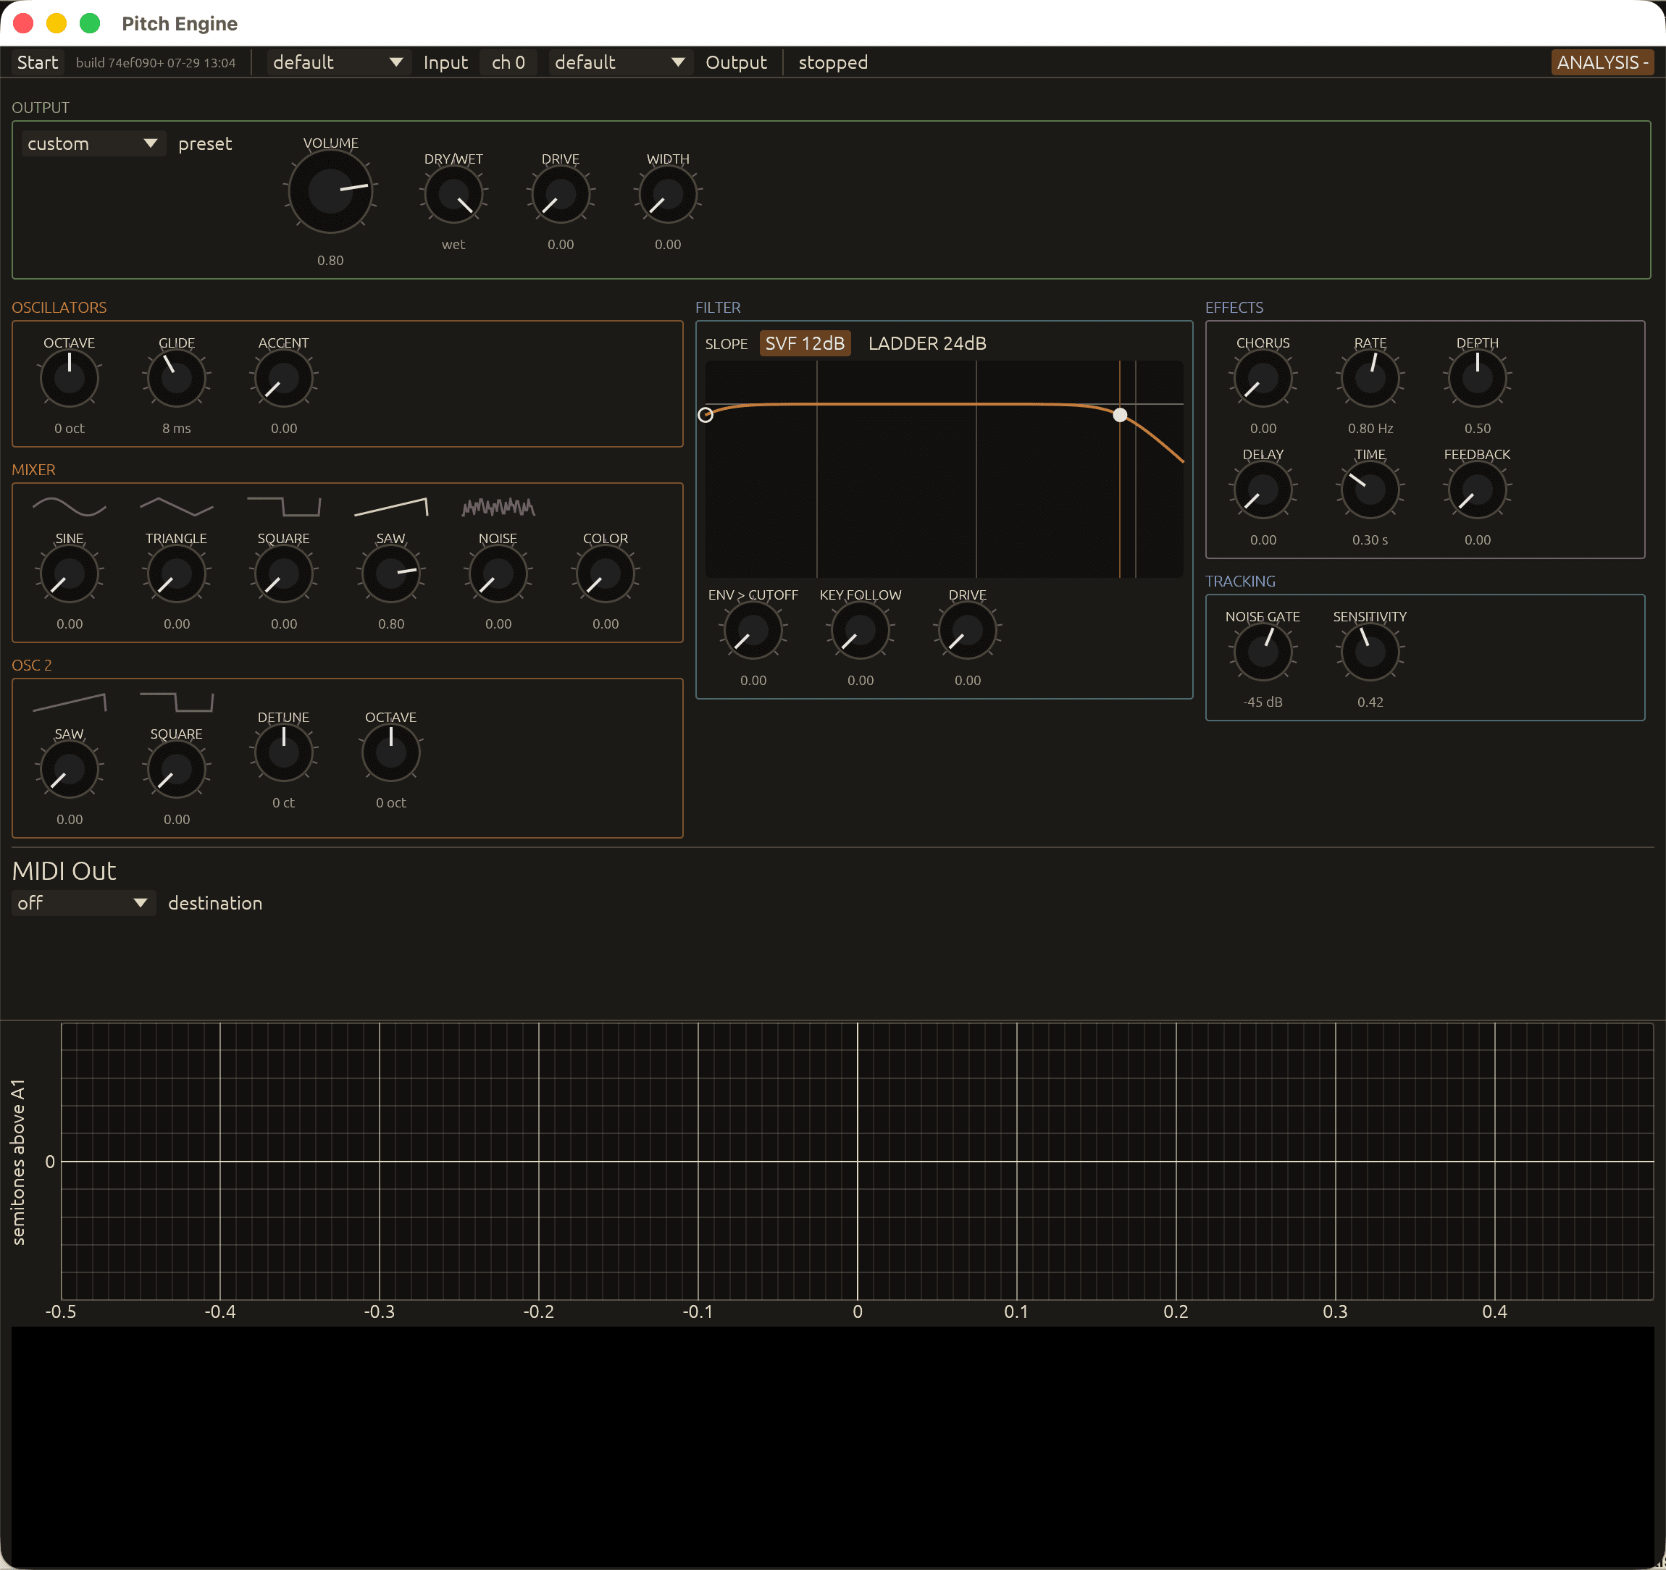Click the Mixer SAW level knob

pyautogui.click(x=391, y=574)
